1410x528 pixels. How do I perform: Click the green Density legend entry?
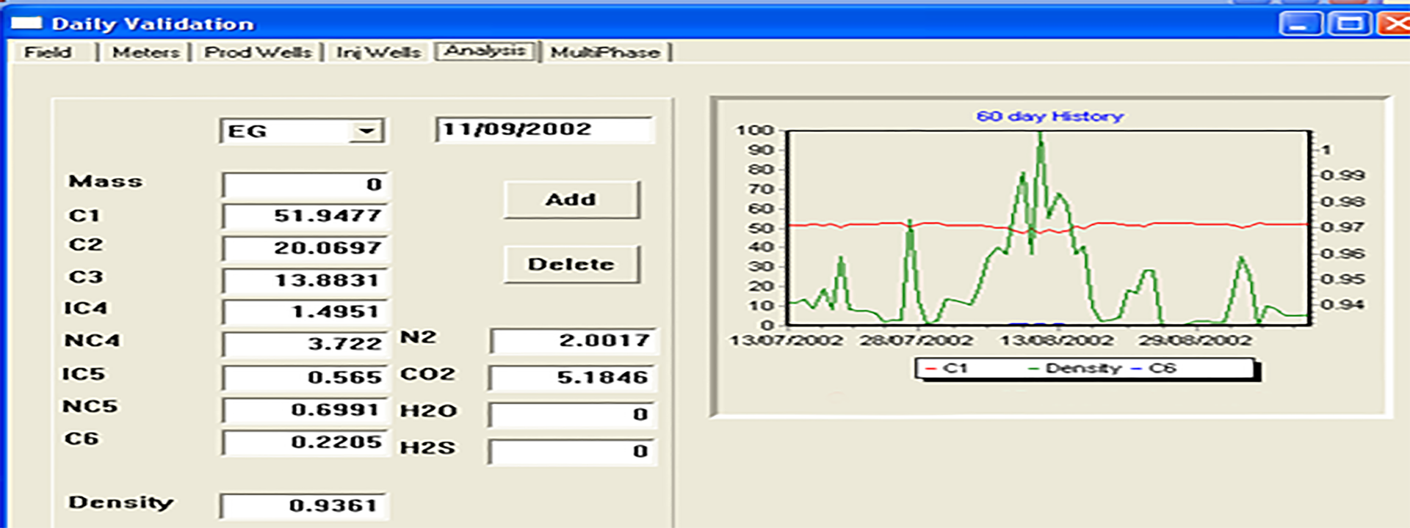click(x=1076, y=368)
